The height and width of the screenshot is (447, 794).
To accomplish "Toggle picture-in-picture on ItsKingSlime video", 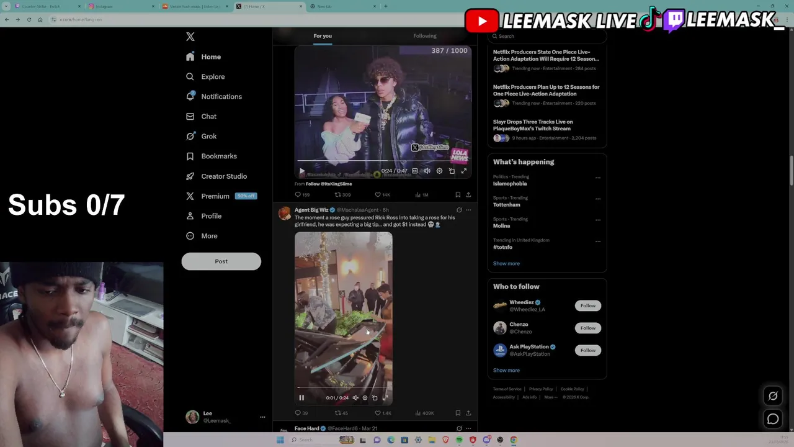I will coord(452,171).
